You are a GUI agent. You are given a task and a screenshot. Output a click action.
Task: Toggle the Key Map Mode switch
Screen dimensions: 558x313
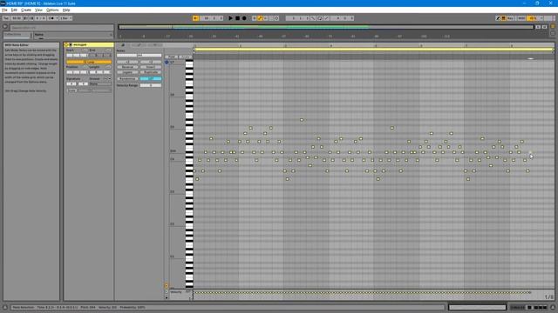[510, 18]
